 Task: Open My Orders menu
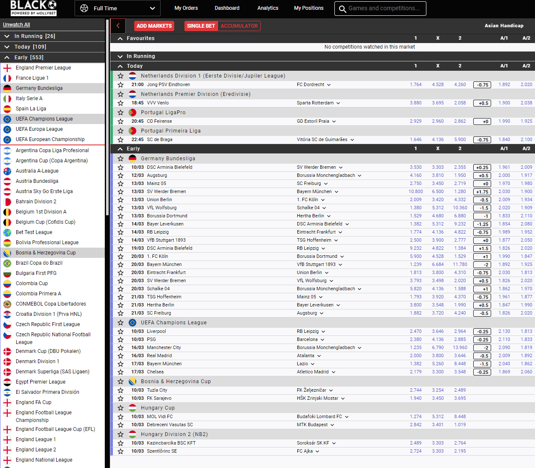click(x=186, y=8)
